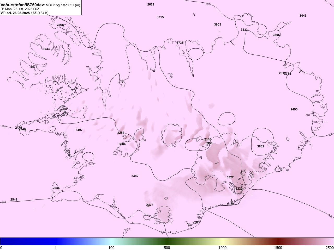Click the 992 isobar label
The image size is (334, 250).
330,216
